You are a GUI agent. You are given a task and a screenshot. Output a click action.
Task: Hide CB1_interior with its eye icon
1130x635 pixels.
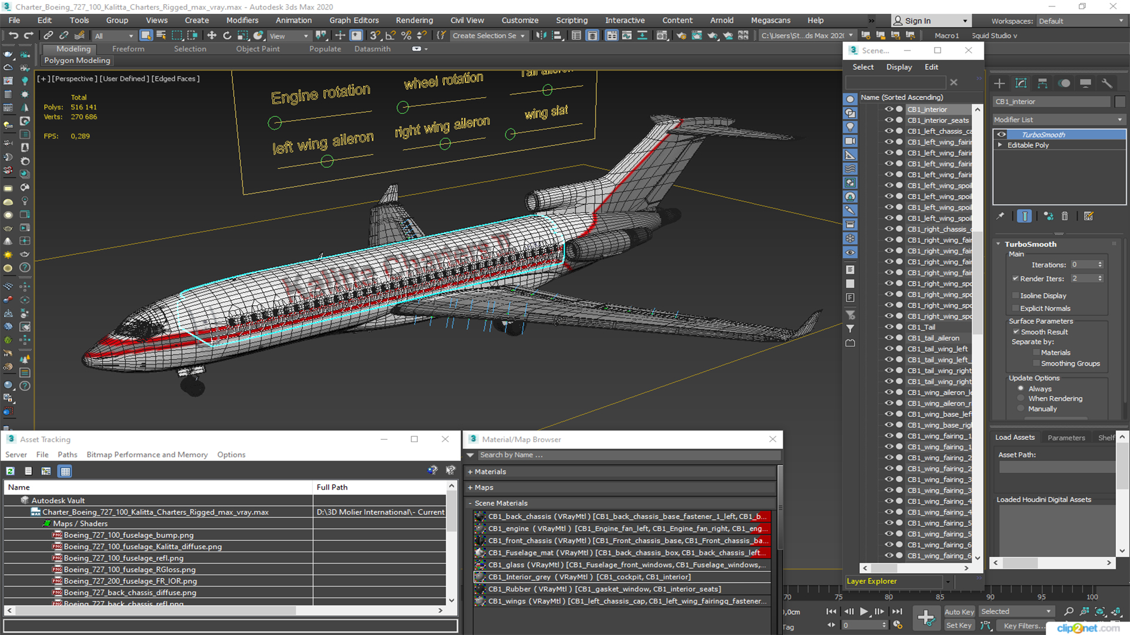point(889,109)
